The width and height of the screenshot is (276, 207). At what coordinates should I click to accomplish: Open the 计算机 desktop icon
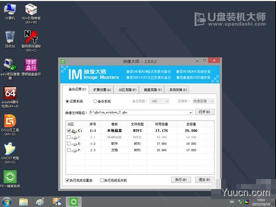click(10, 11)
